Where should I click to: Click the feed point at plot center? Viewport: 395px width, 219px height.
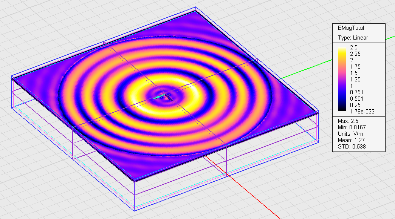coord(165,96)
